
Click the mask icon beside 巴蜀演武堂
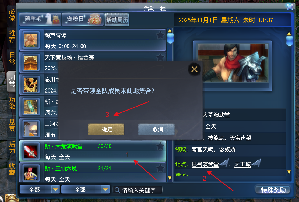(224, 163)
